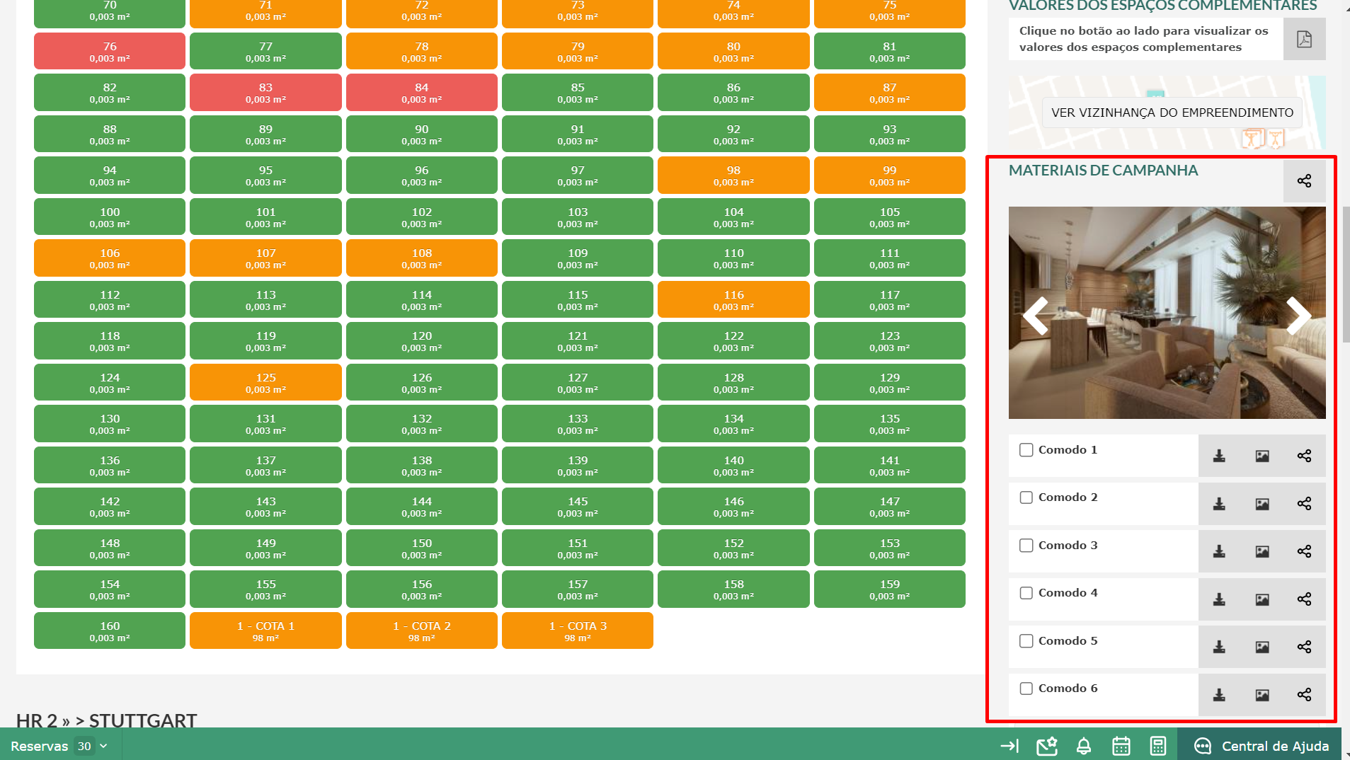The image size is (1350, 760).
Task: Select green unit 100
Action: tap(110, 217)
